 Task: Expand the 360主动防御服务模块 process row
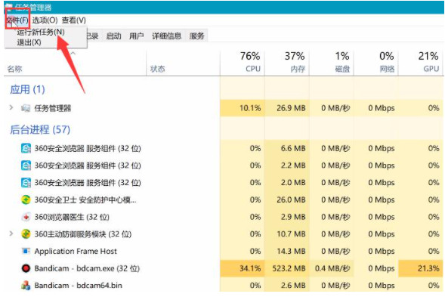click(11, 234)
